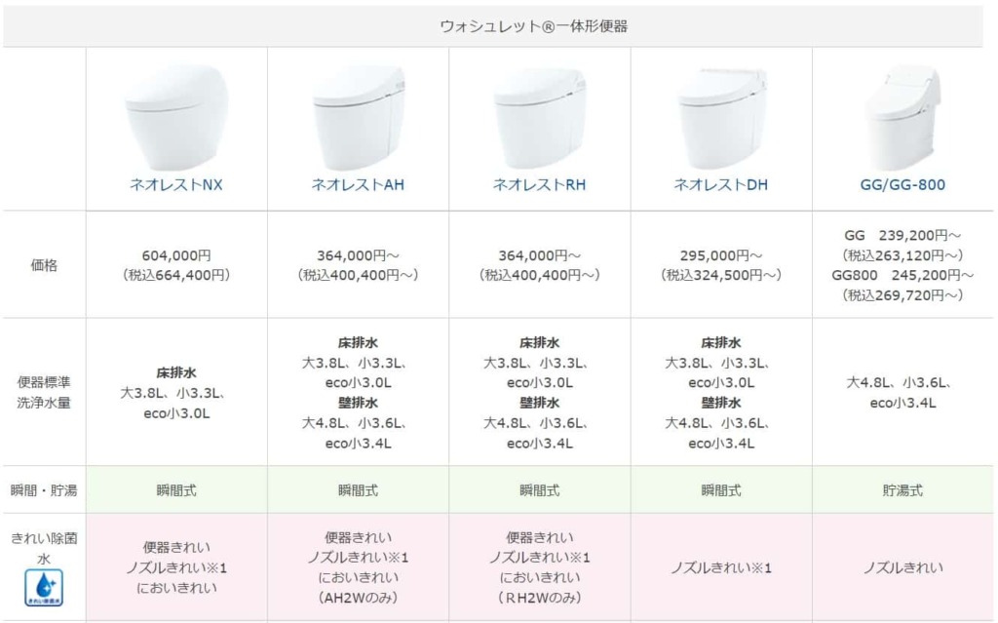Open the GG/GG-800 product link
This screenshot has height=623, width=998.
[902, 183]
